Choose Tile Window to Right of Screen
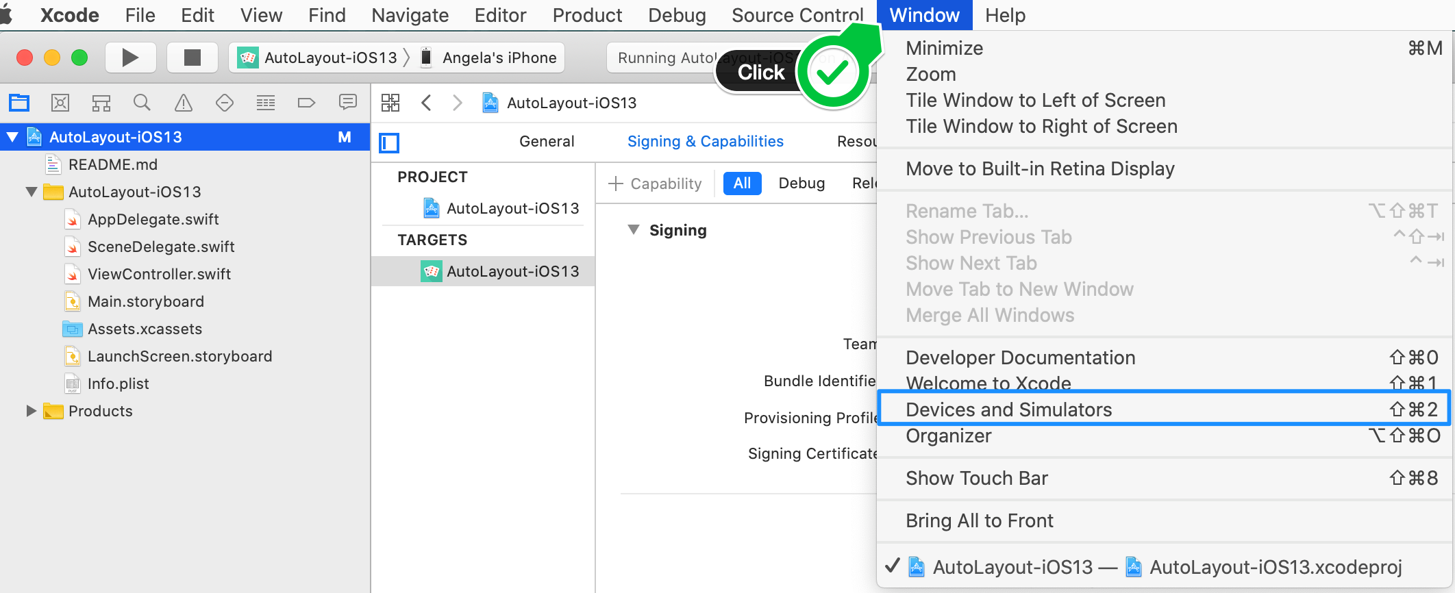 1165,126
